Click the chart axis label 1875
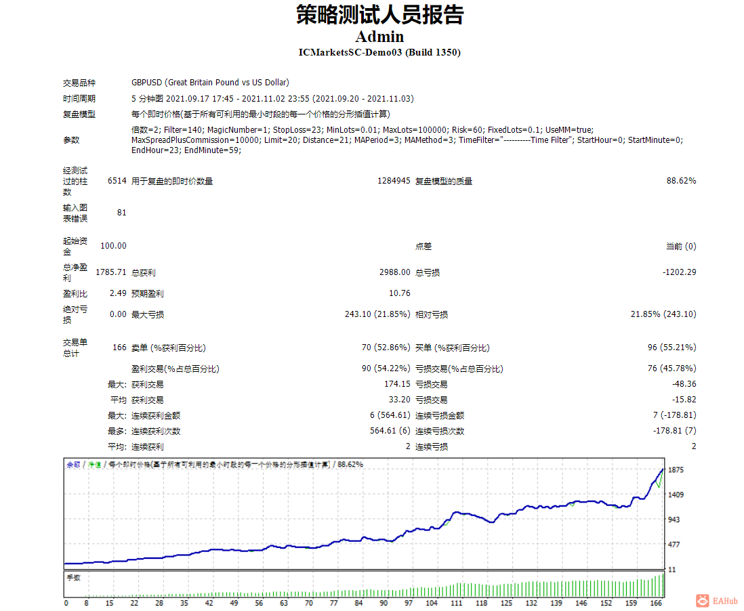This screenshot has width=744, height=611. click(676, 470)
